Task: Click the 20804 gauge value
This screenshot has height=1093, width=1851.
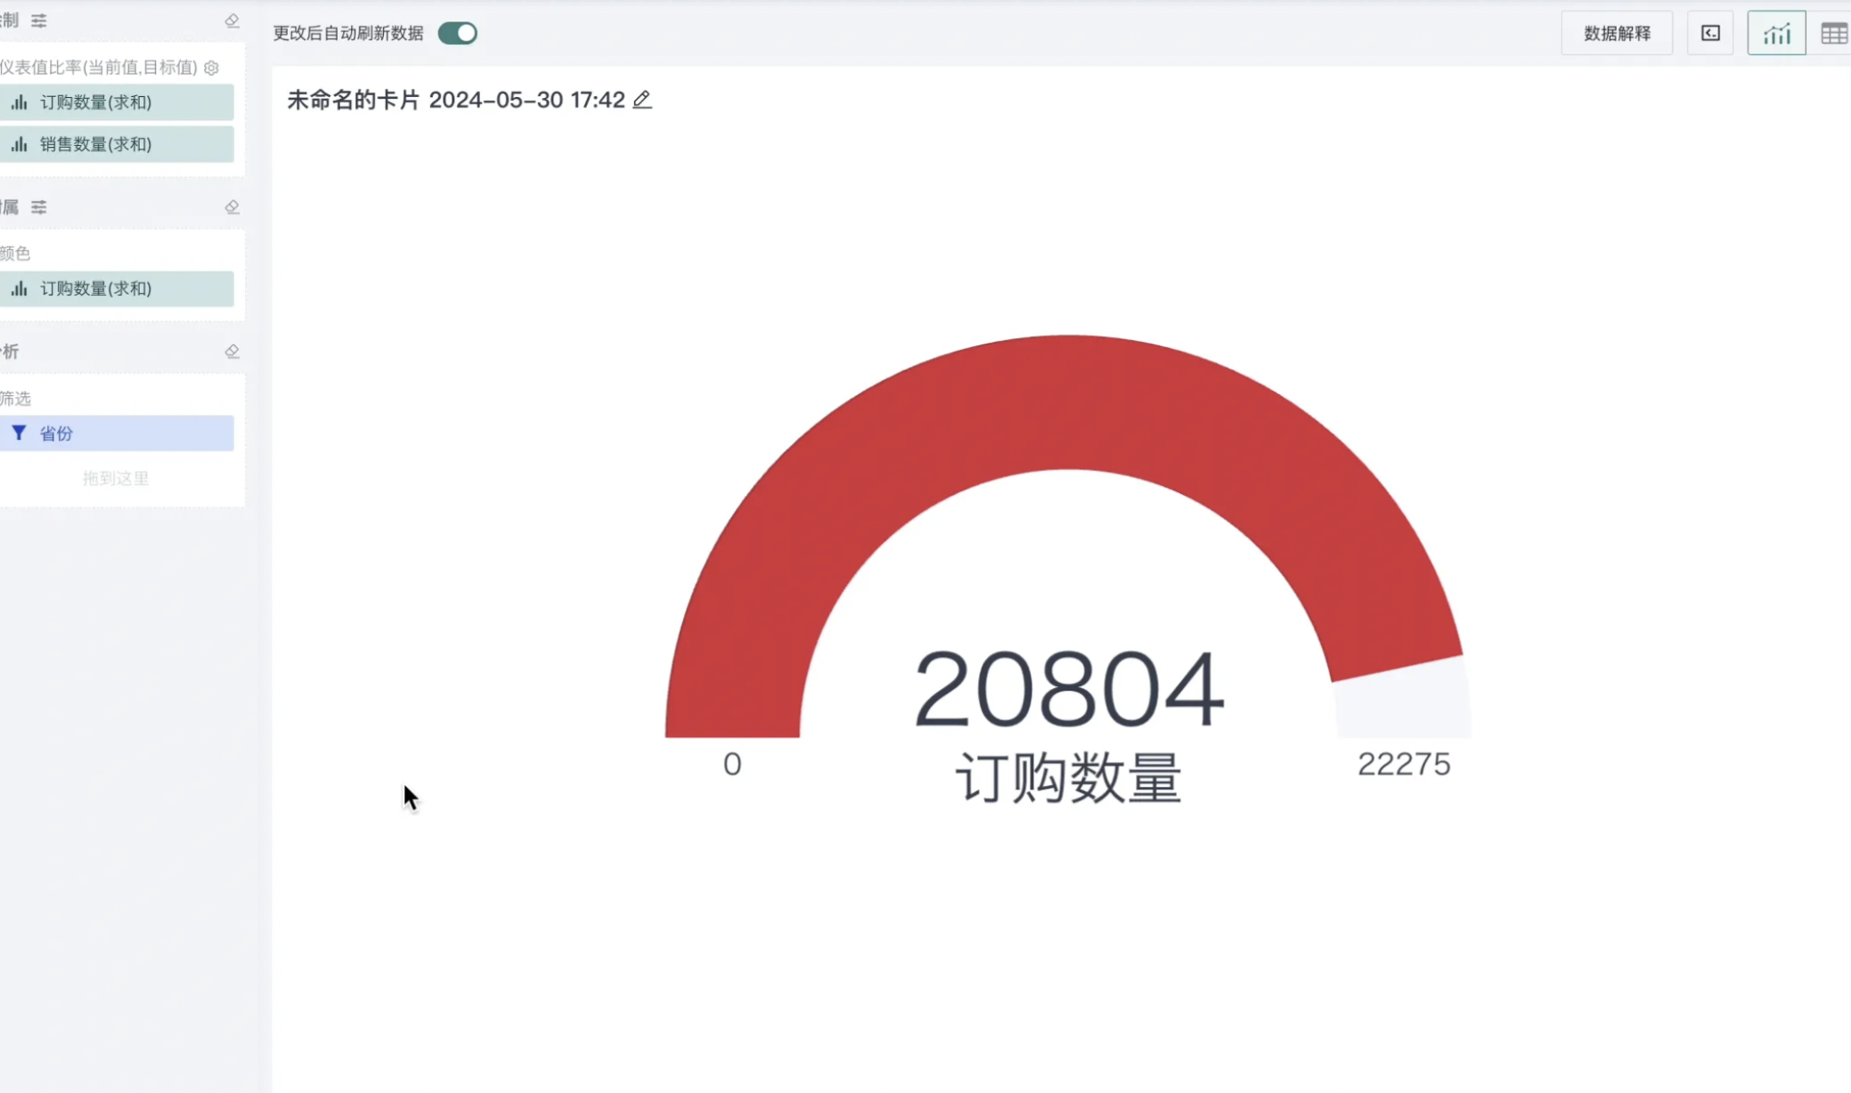Action: 1069,688
